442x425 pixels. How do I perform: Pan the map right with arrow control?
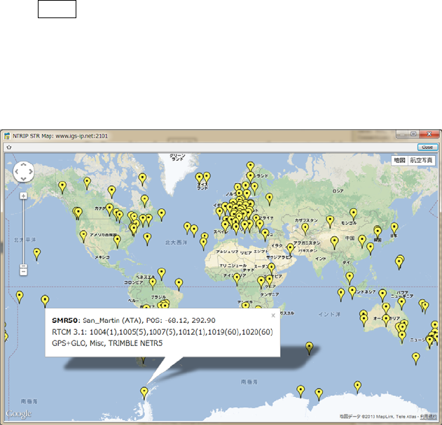click(30, 171)
